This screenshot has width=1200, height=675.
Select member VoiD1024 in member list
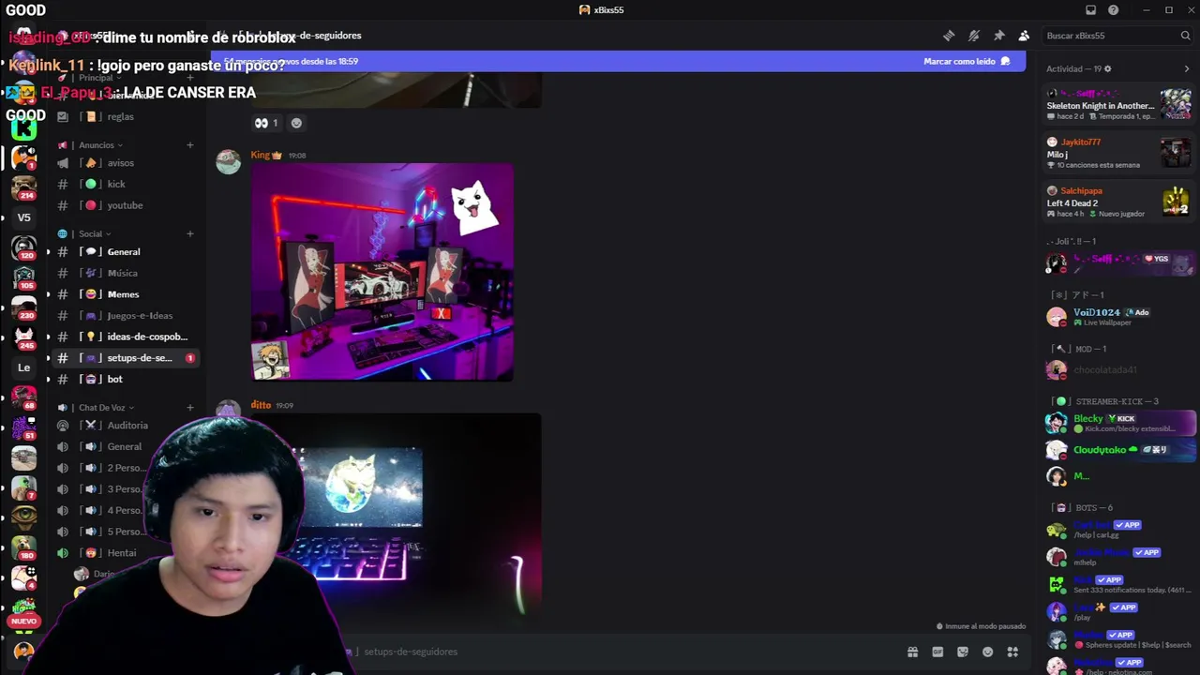point(1118,316)
